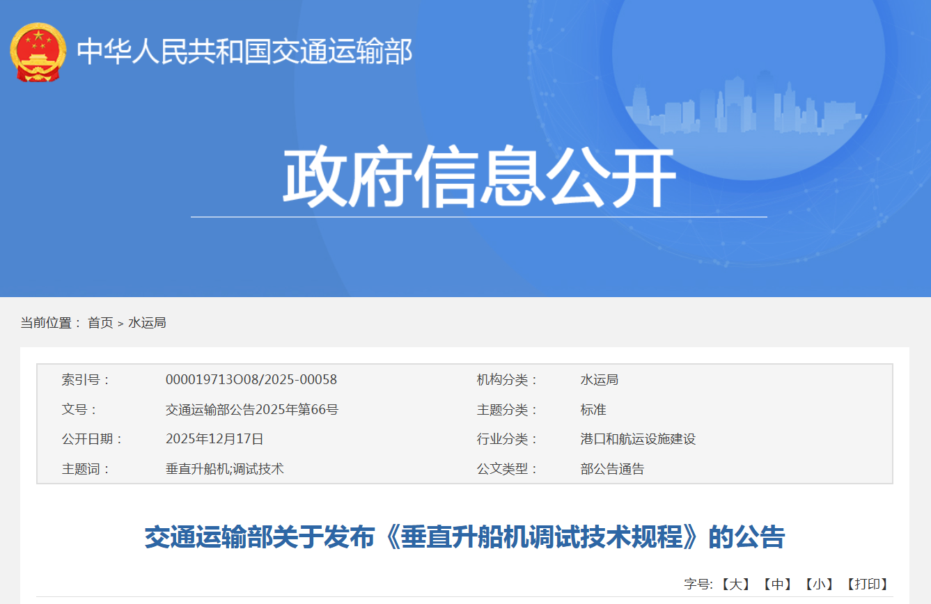The width and height of the screenshot is (931, 604).
Task: Set font size to 小 (small)
Action: [819, 585]
